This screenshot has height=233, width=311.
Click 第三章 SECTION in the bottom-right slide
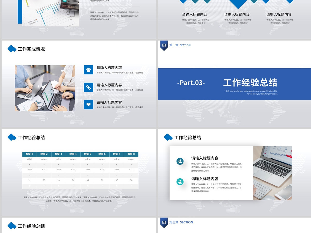pos(181,222)
